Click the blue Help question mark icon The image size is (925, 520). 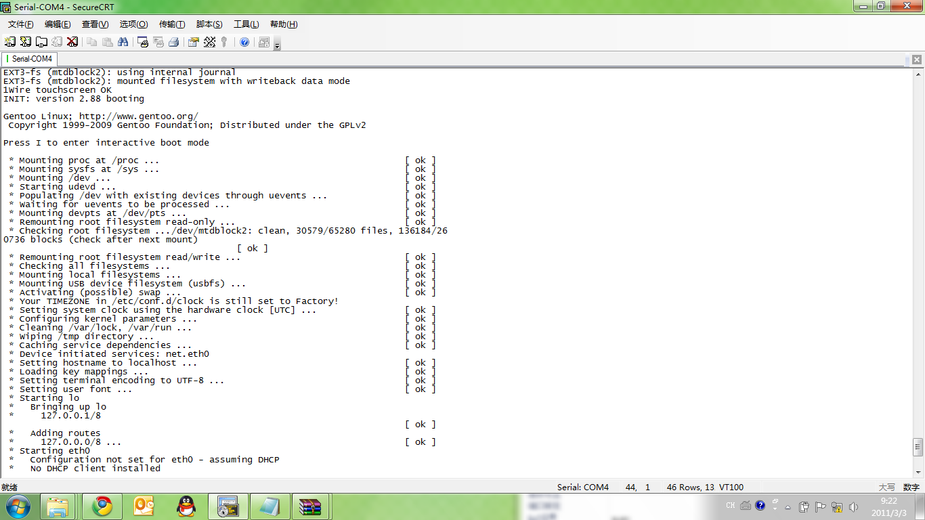pos(244,42)
